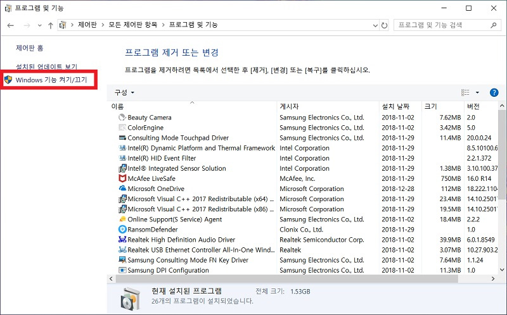The height and width of the screenshot is (315, 507).
Task: Open 제어판 홈 link
Action: (29, 48)
